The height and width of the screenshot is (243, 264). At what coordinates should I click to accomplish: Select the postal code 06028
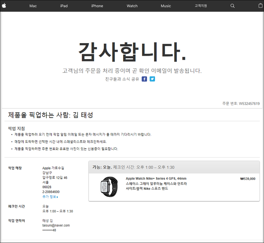coord(47,187)
